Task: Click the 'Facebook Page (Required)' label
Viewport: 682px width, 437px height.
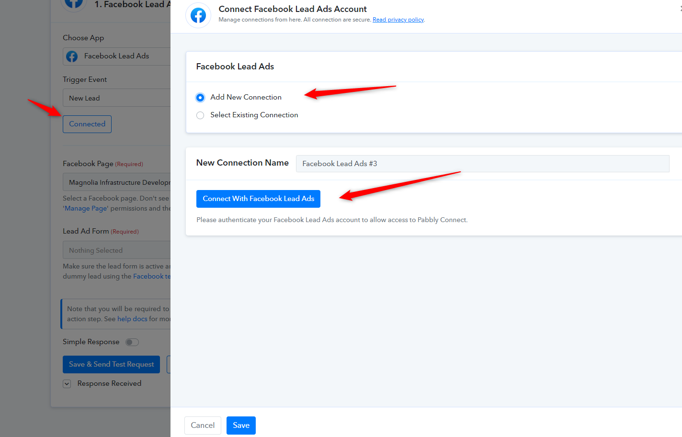Action: pyautogui.click(x=103, y=164)
